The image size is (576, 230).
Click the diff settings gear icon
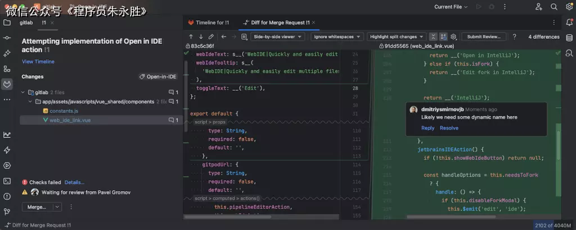[453, 36]
